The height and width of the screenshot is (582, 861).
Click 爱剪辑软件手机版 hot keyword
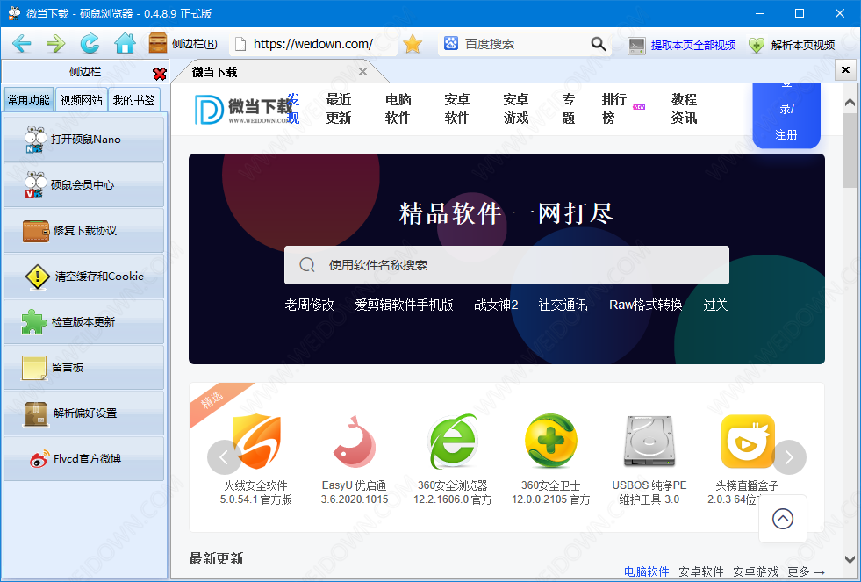tap(404, 305)
